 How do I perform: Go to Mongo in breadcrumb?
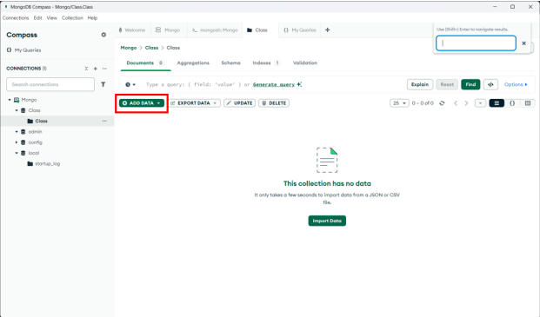129,48
